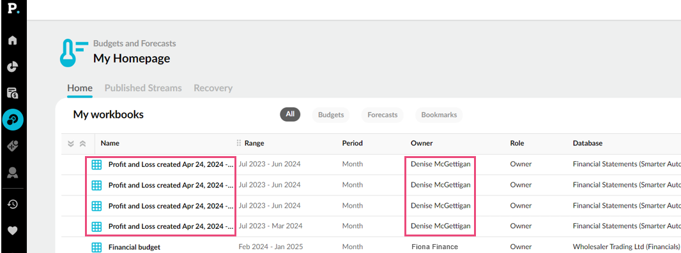Select the highlighted Budgets and Forecasts icon

[13, 120]
